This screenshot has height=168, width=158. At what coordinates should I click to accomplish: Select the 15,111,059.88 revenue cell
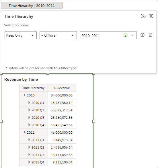62,155
